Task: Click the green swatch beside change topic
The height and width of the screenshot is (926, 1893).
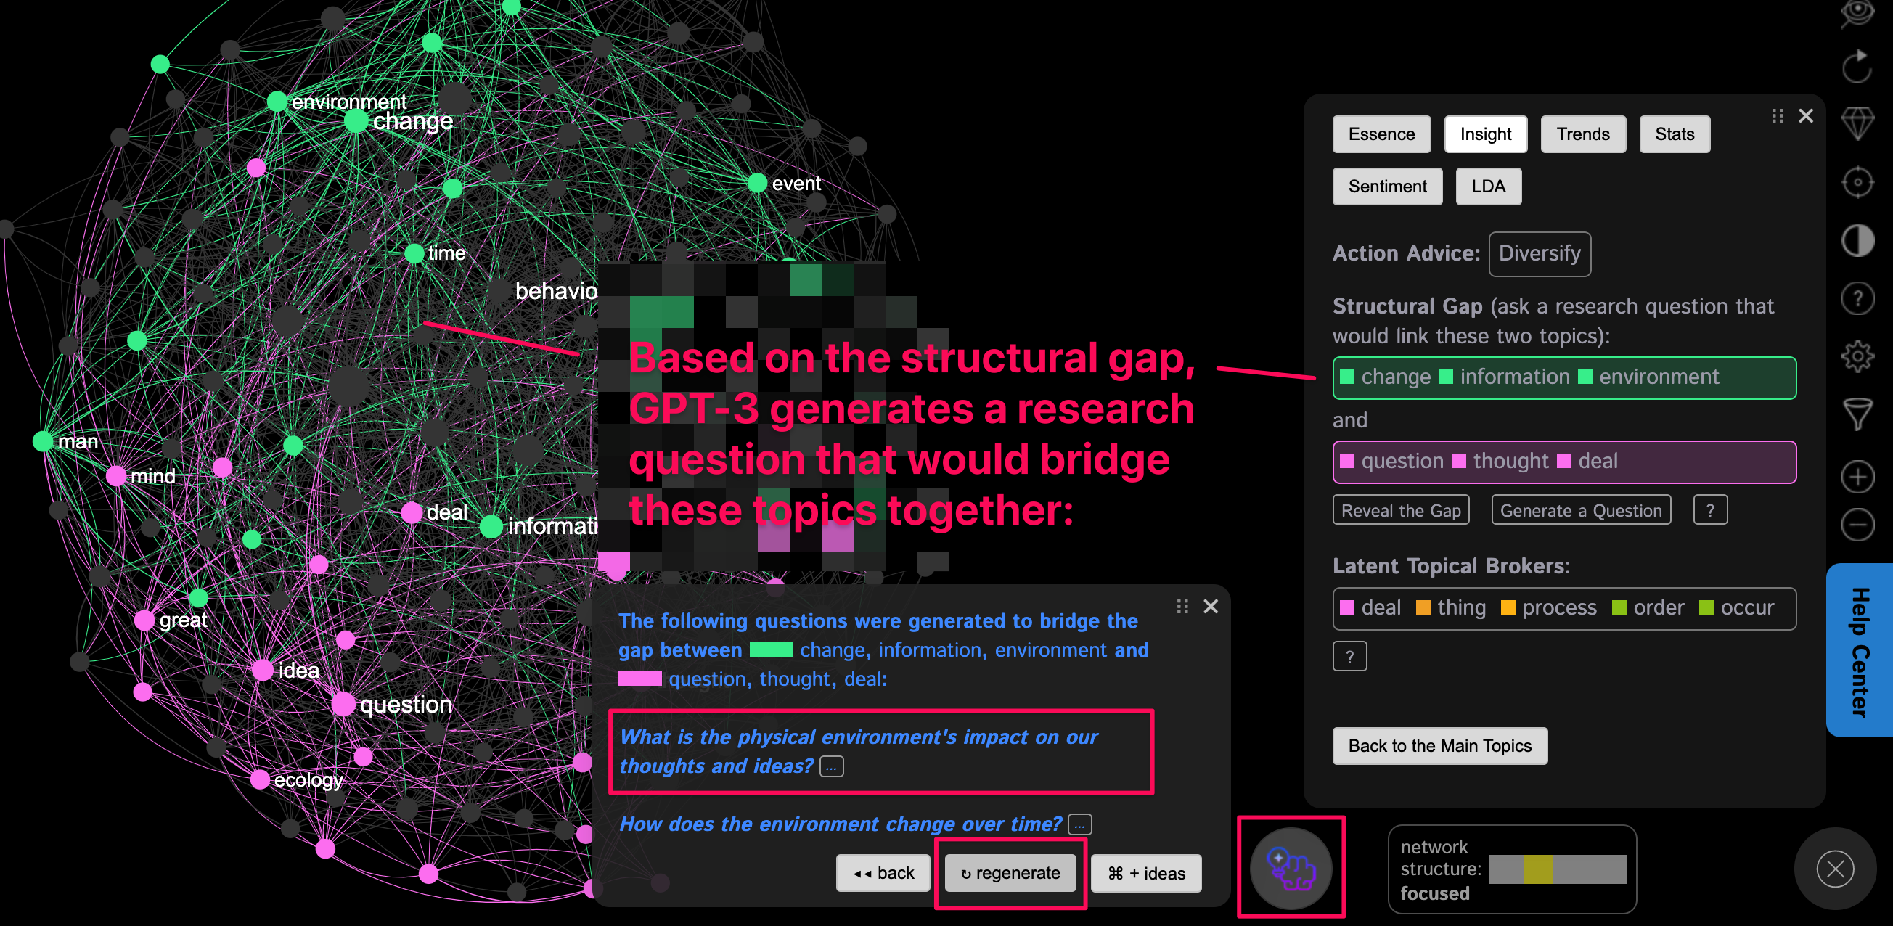Action: (x=1348, y=377)
